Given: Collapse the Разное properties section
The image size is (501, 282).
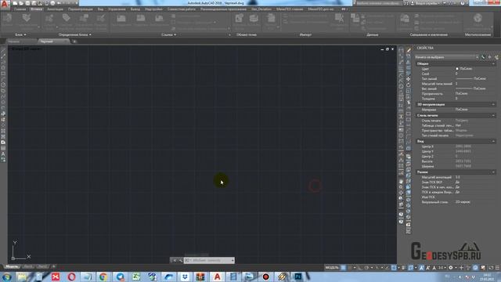Looking at the screenshot, I should tap(493, 172).
